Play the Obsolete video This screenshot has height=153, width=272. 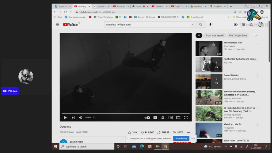65,118
